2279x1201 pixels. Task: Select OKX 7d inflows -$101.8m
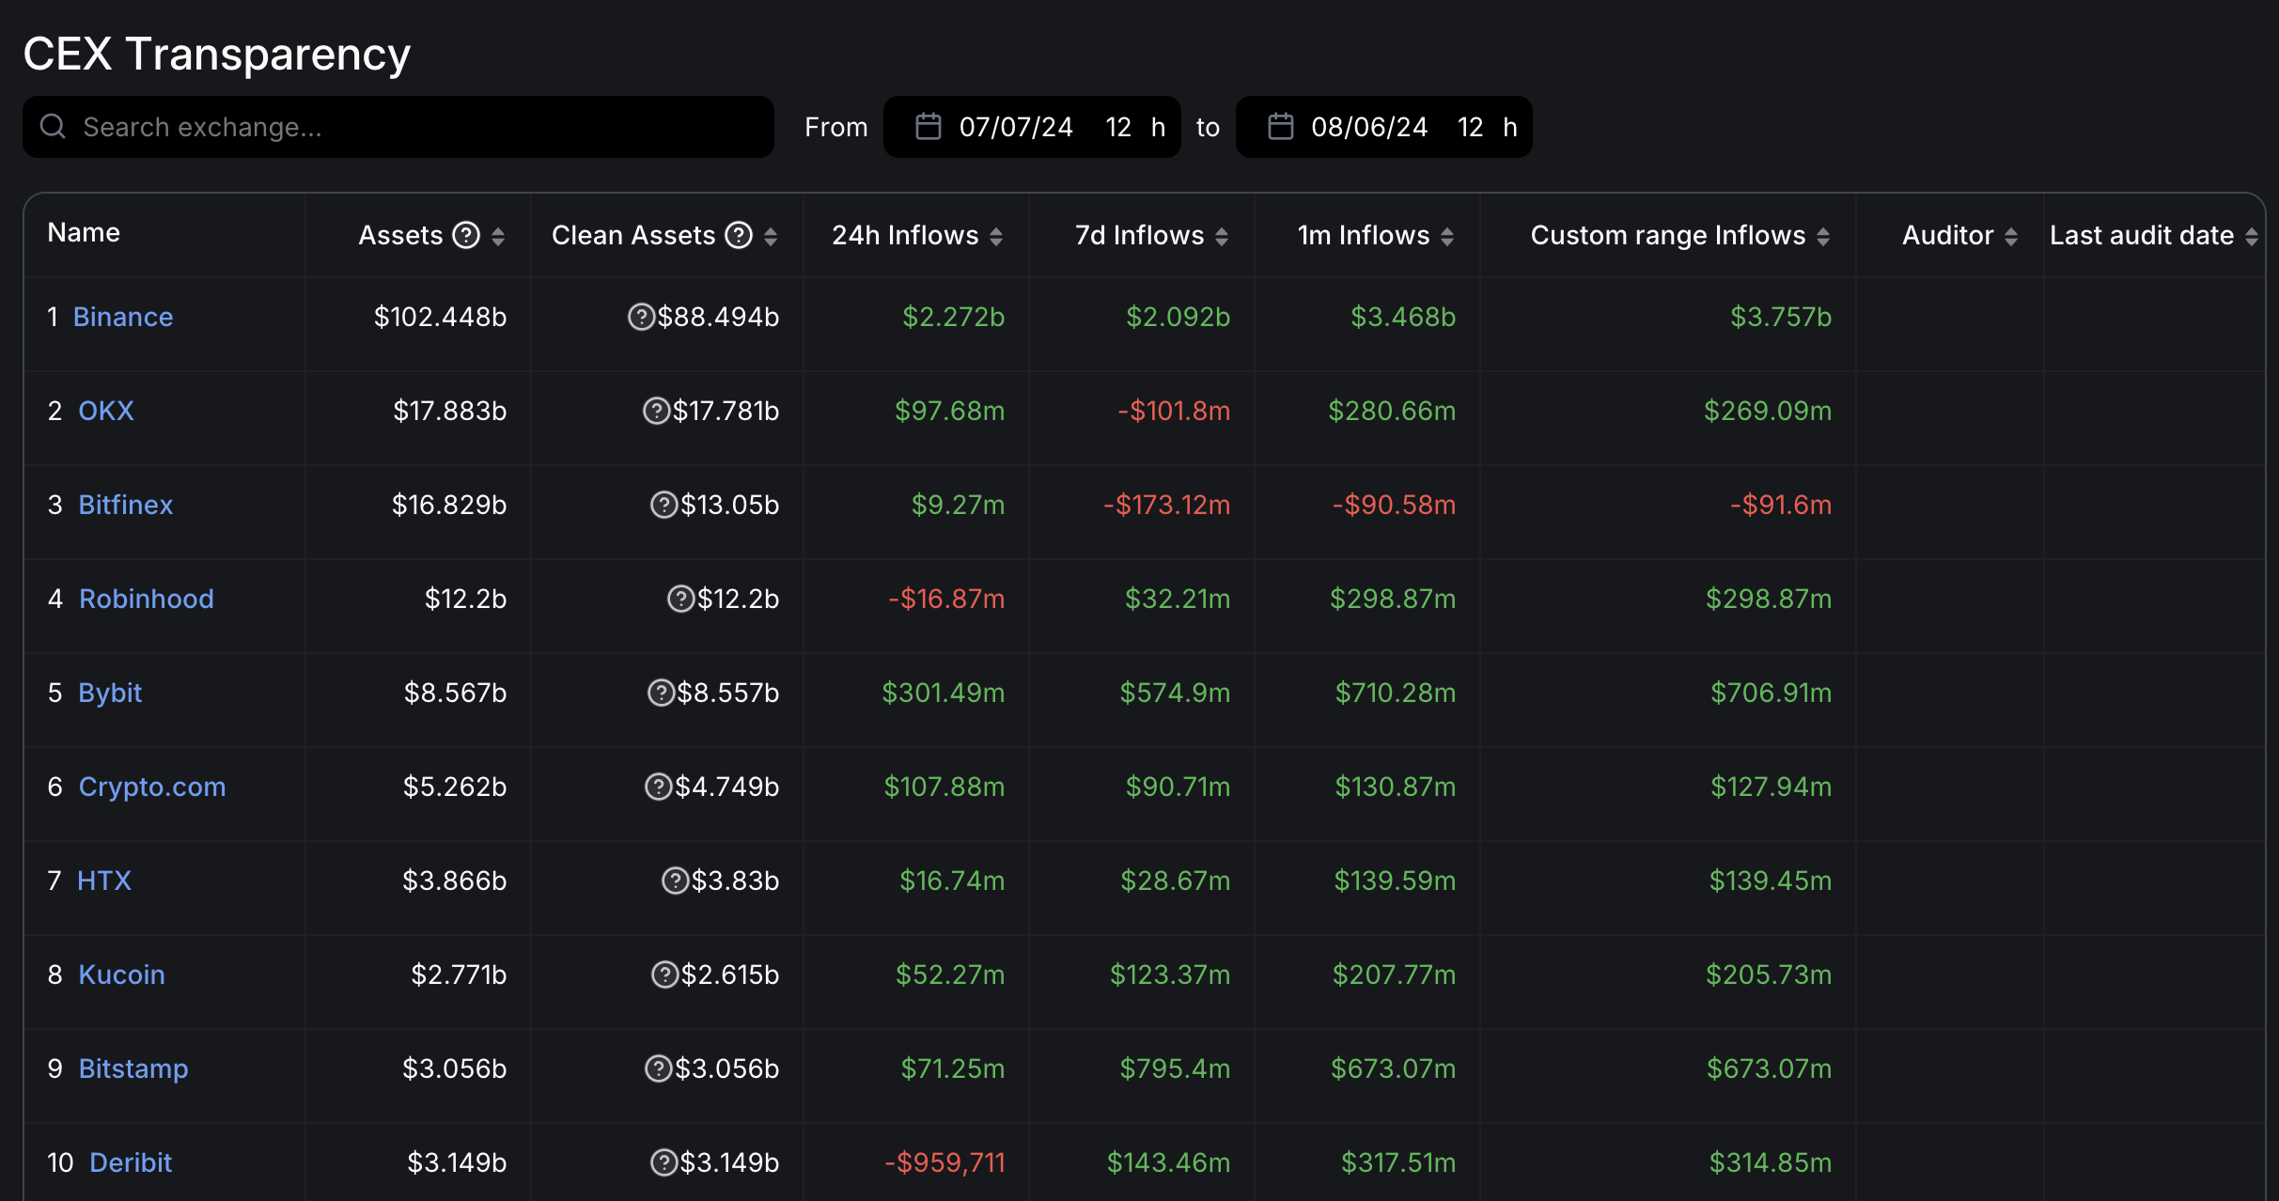[x=1174, y=411]
